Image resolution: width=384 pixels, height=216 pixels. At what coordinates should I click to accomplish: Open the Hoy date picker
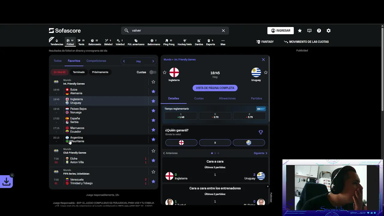coord(138,61)
